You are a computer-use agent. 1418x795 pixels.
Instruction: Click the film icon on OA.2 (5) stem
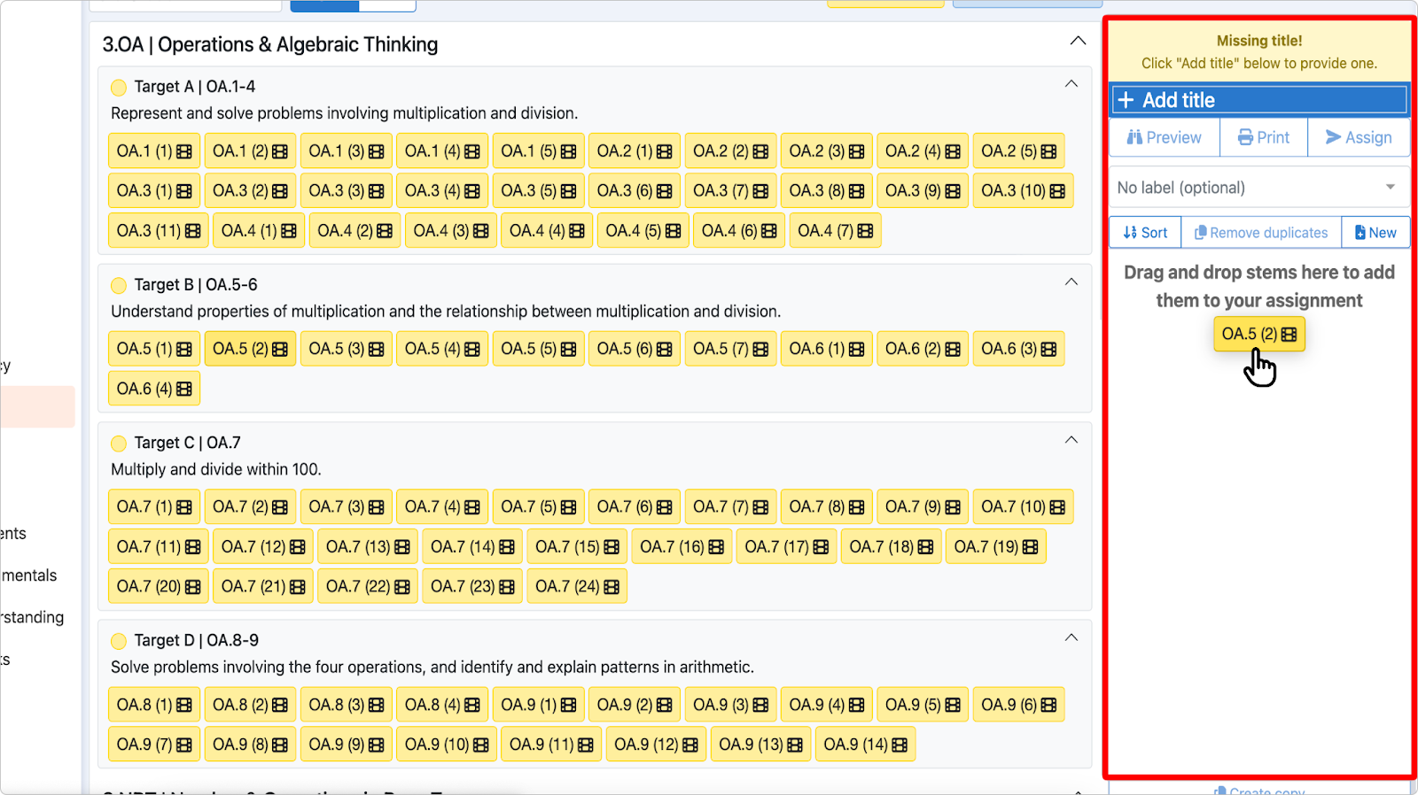point(1048,151)
